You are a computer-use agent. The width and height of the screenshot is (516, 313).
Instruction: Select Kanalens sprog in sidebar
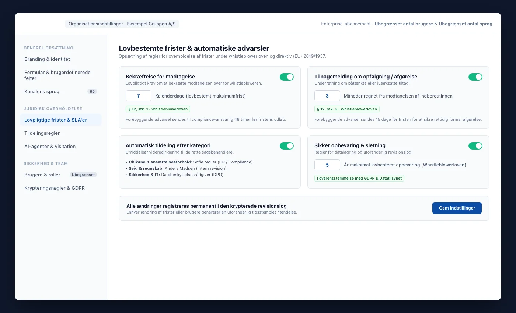click(x=61, y=91)
